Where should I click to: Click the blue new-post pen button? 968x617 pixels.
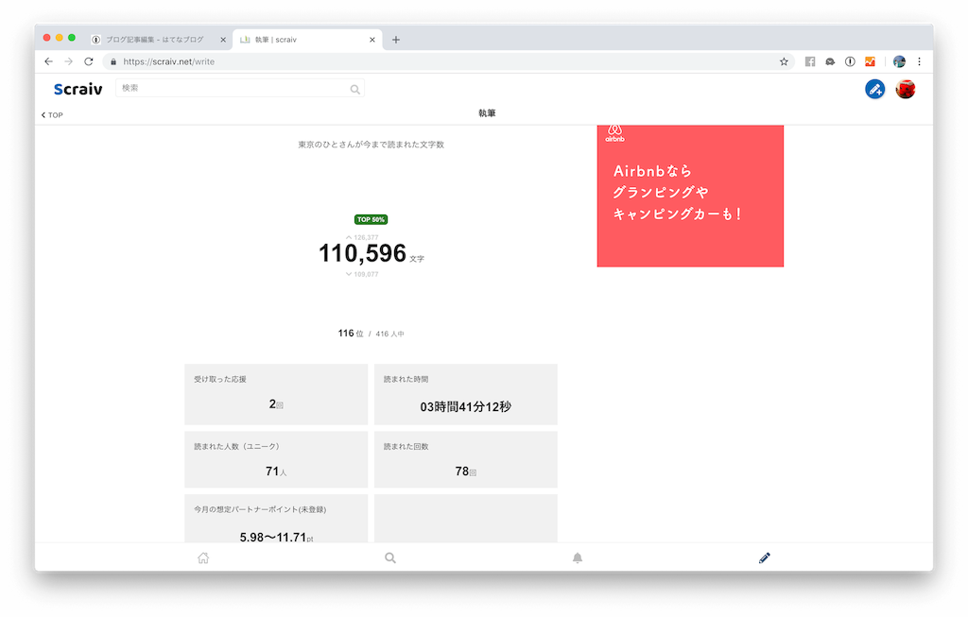(x=874, y=89)
